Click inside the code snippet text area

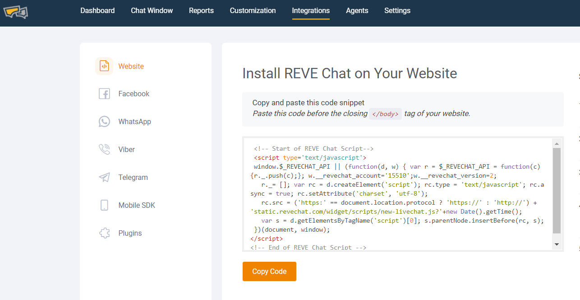(x=398, y=194)
